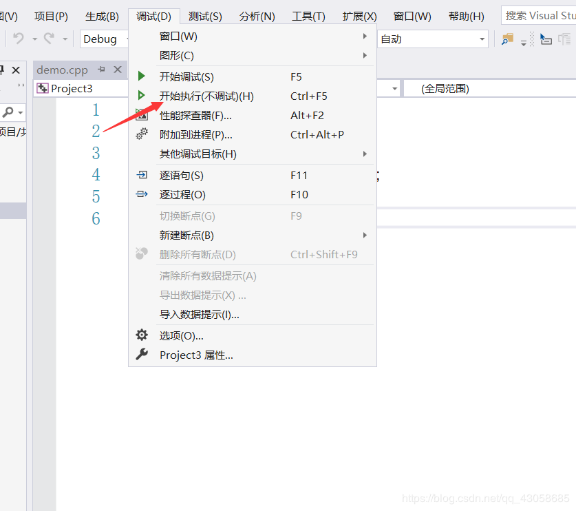Viewport: 576px width, 511px height.
Task: Click the hollow Start Without Debugging arrow icon
Action: [141, 96]
